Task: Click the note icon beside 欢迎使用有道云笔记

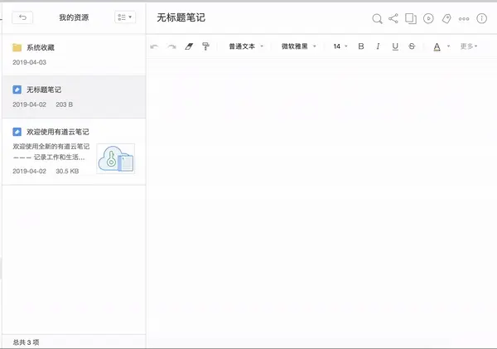Action: pos(17,132)
